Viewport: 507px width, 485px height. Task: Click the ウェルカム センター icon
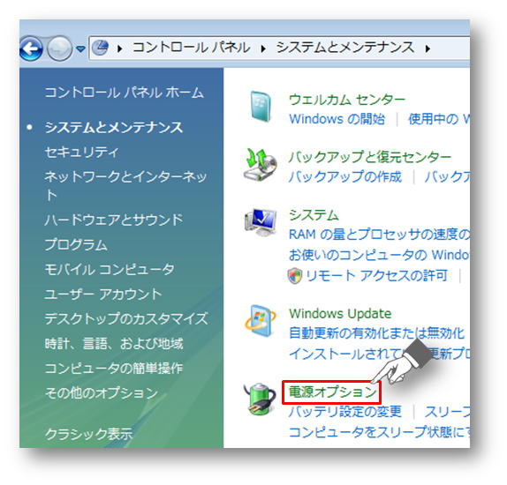point(261,107)
